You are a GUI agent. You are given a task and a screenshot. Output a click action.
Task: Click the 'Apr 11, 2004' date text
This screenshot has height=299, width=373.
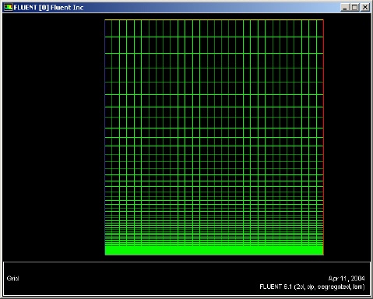(347, 279)
